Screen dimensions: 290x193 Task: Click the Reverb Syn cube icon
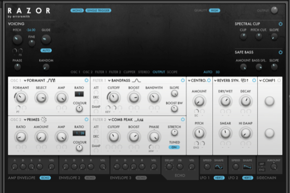coord(244,81)
